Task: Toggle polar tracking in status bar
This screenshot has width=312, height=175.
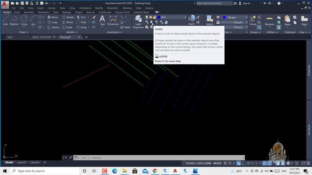Action: 248,163
